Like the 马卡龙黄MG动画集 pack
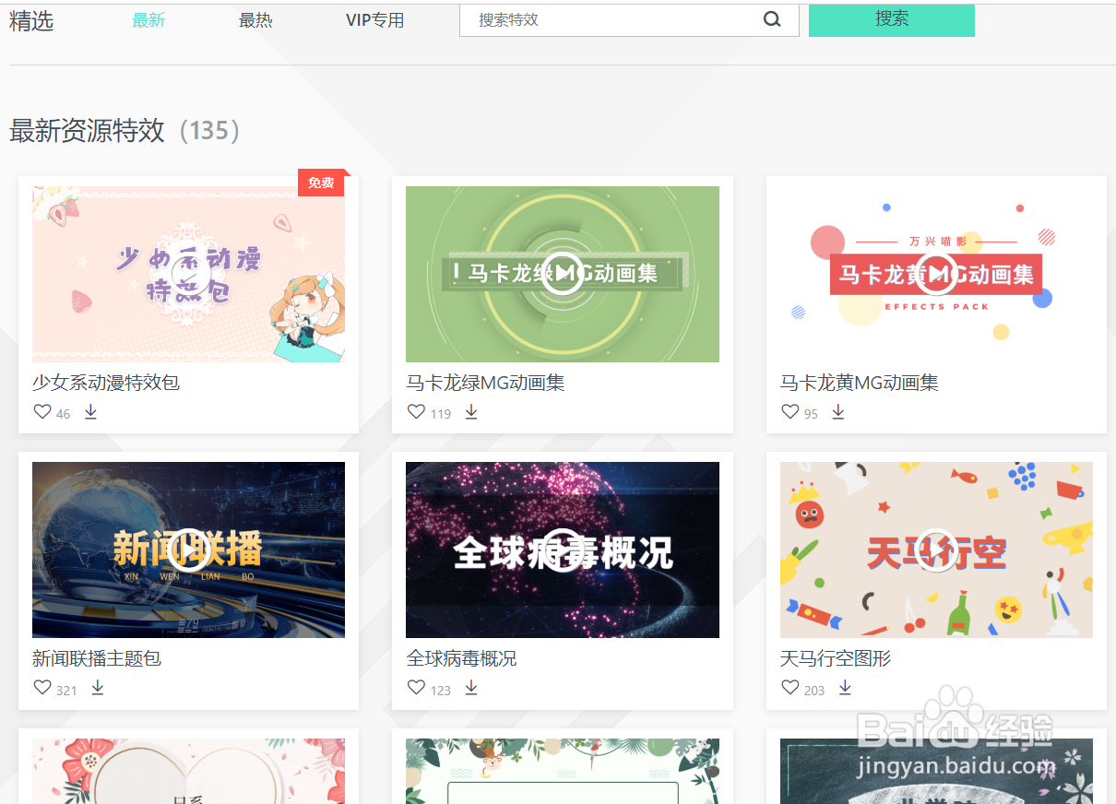 click(790, 412)
